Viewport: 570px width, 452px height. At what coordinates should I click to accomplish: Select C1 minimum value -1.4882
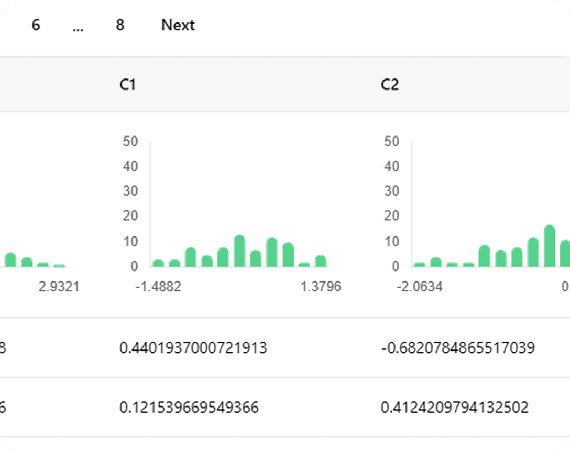point(158,287)
